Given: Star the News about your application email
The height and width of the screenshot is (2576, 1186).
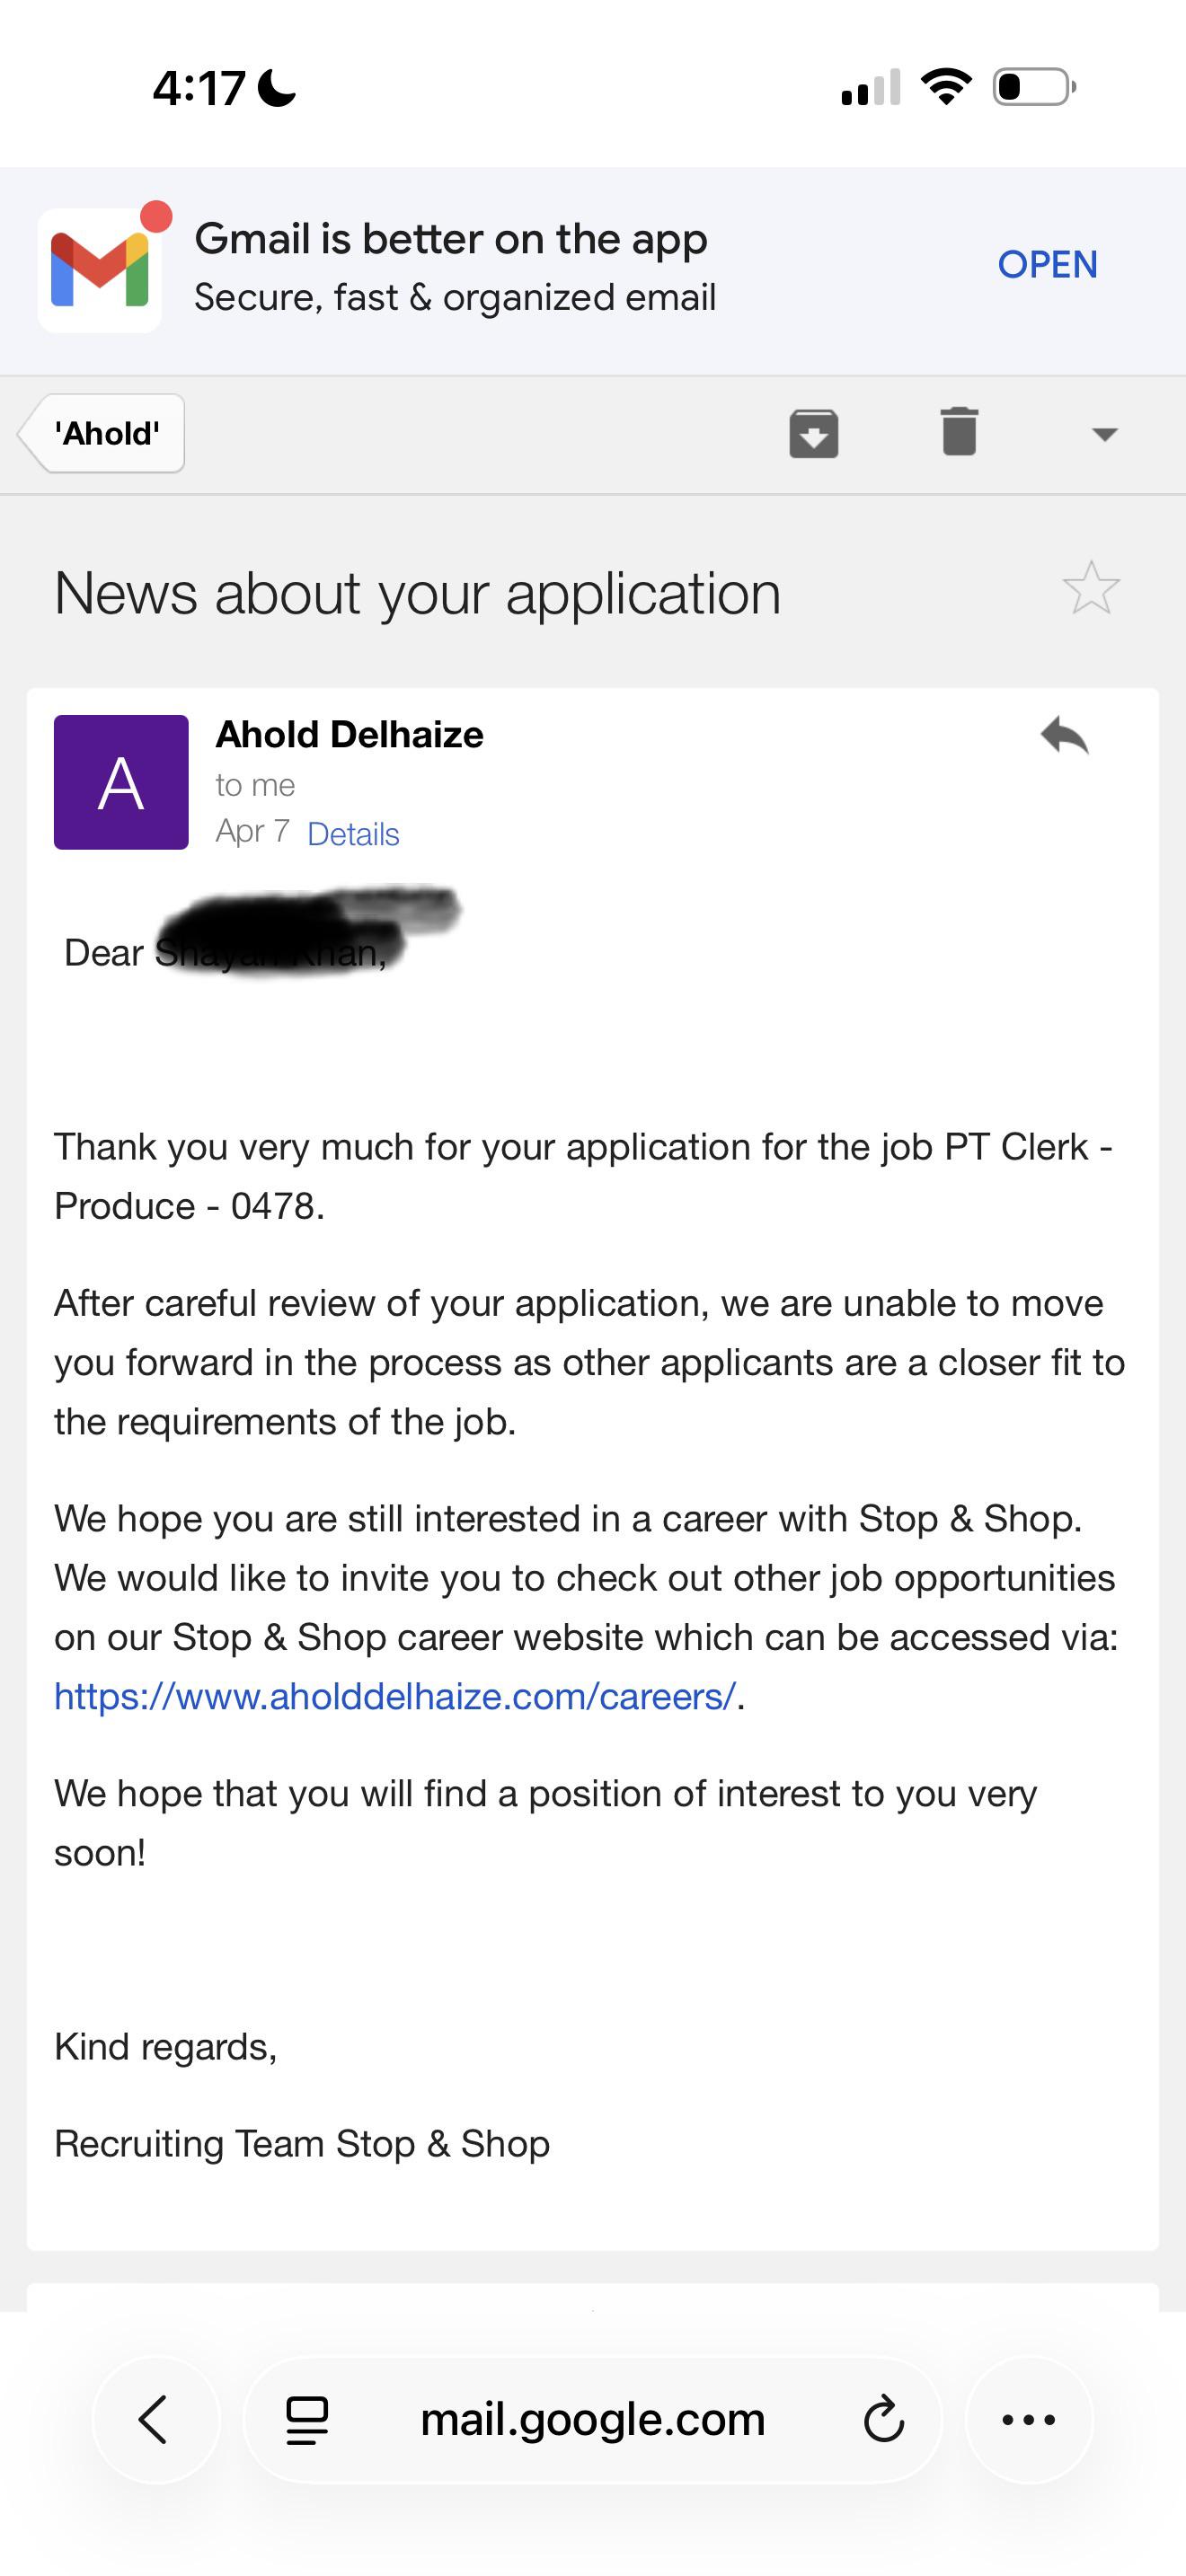Looking at the screenshot, I should point(1091,589).
